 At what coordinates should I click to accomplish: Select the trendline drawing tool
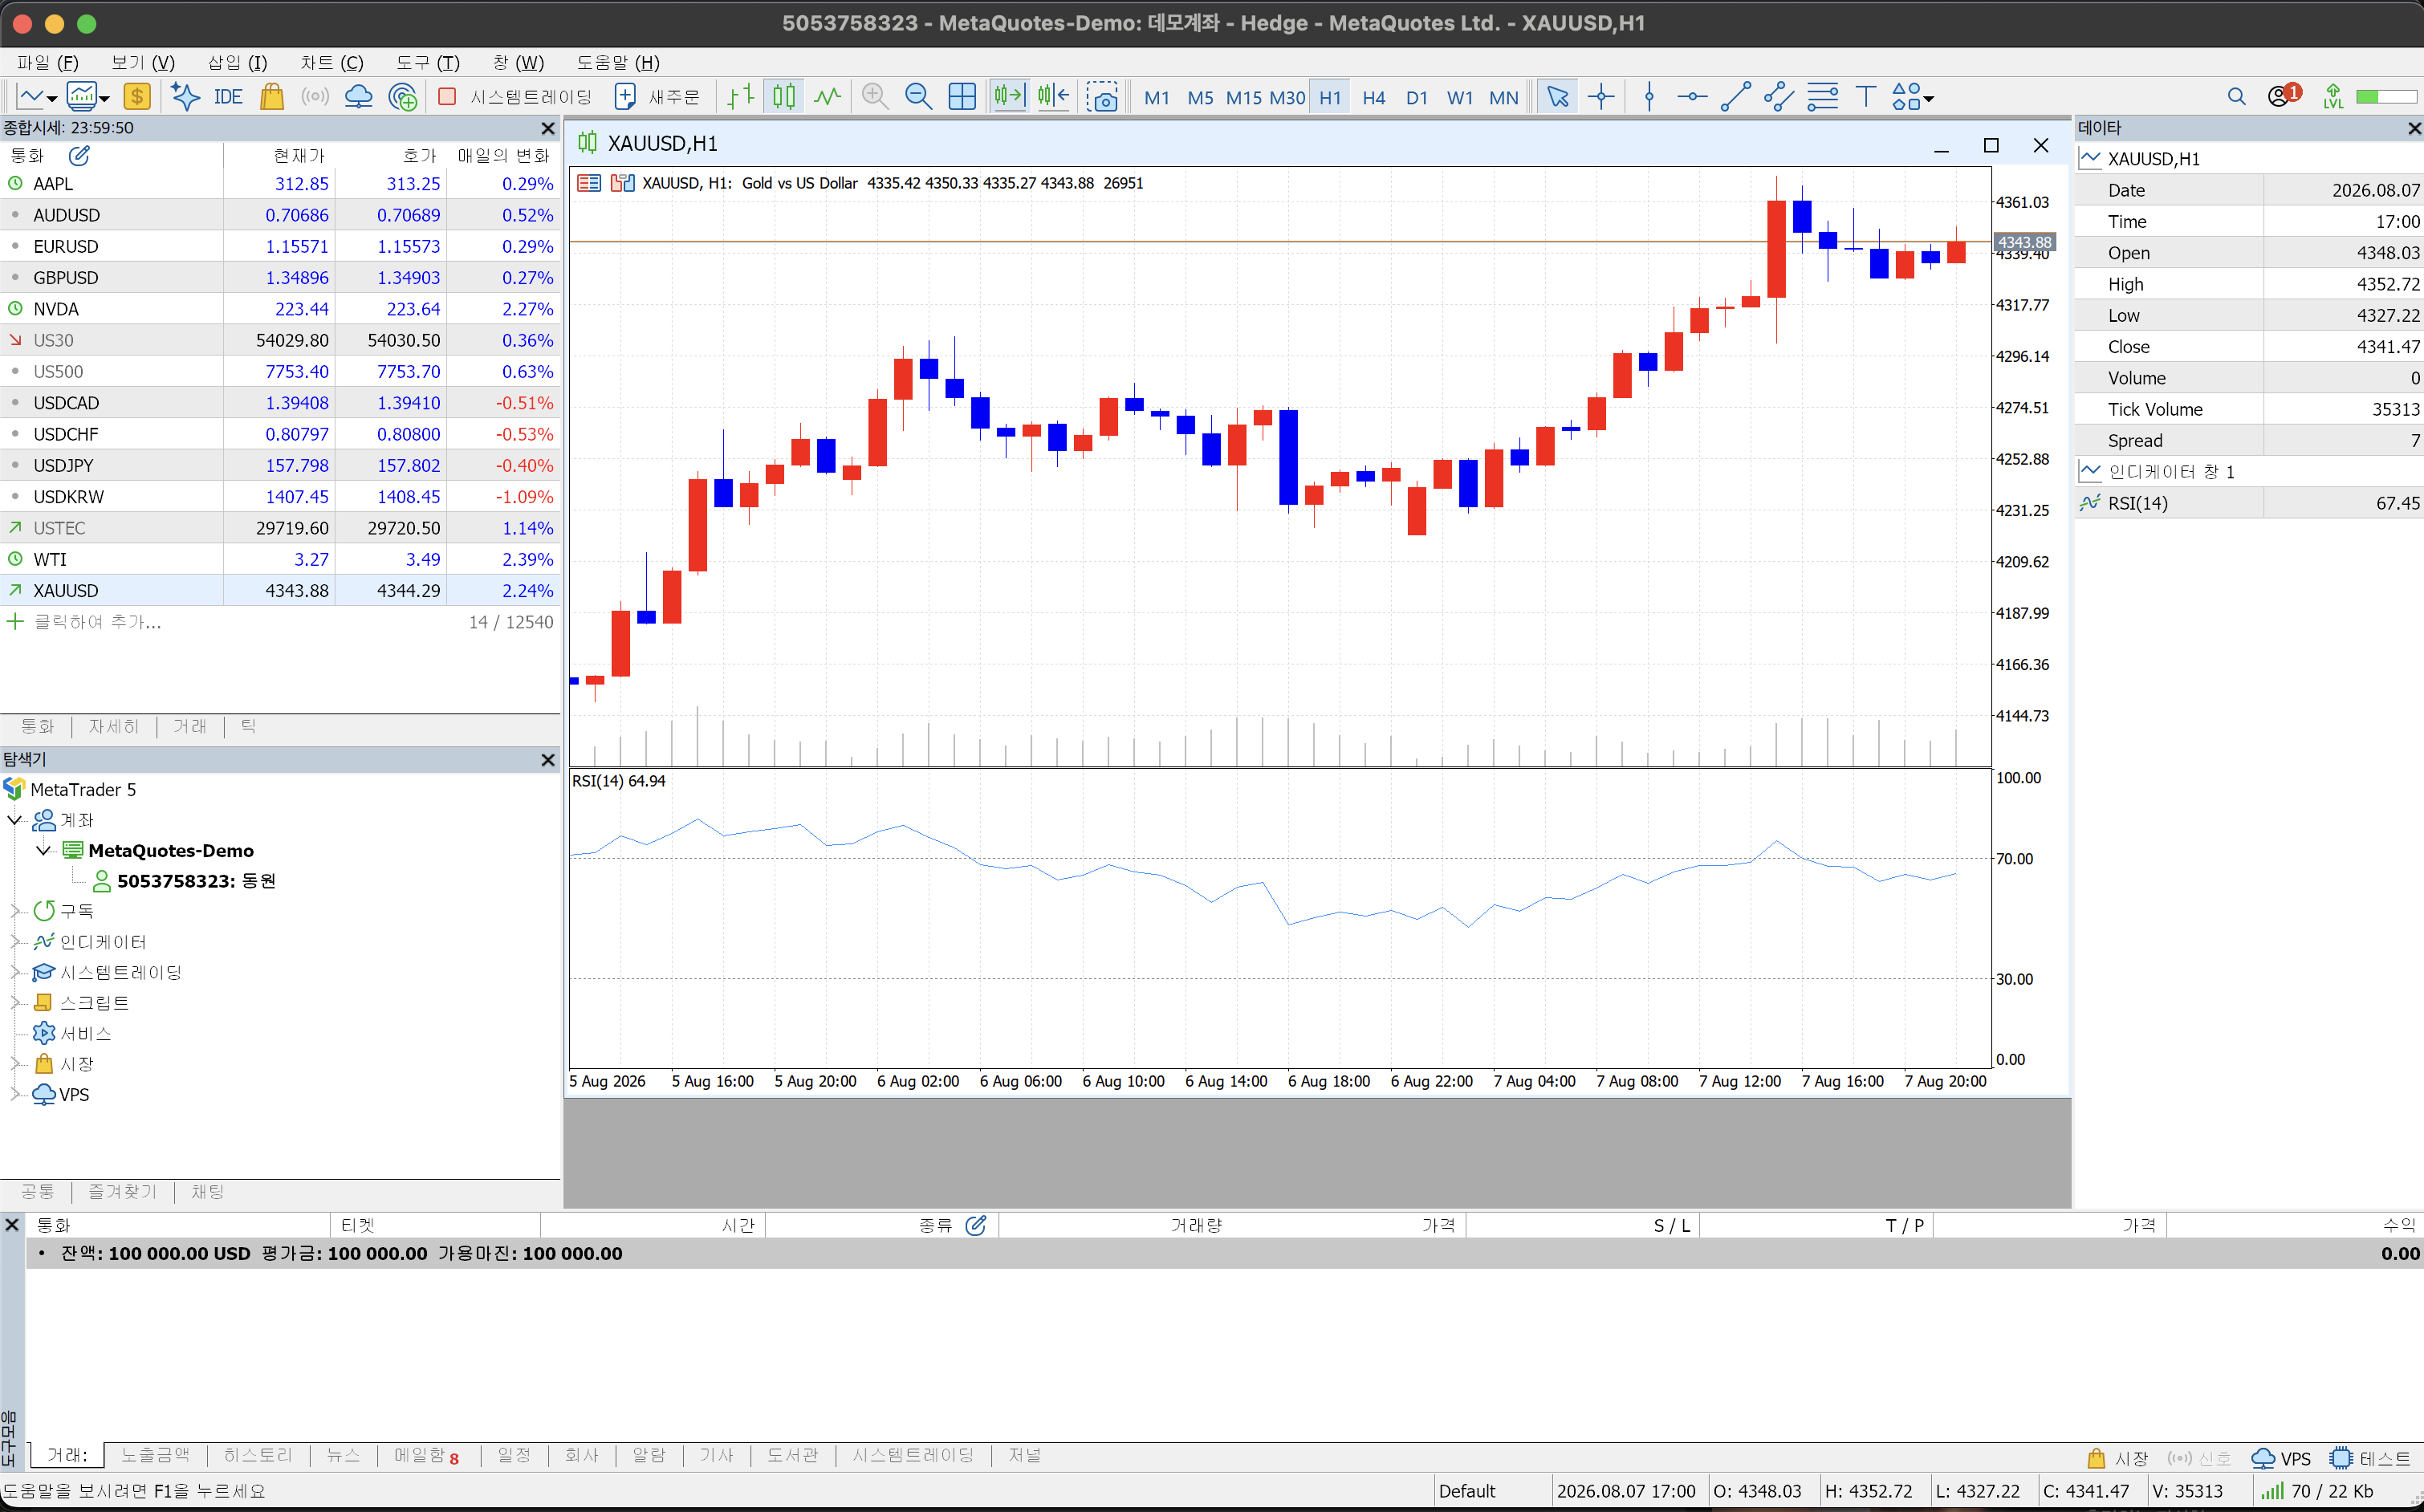[1735, 97]
